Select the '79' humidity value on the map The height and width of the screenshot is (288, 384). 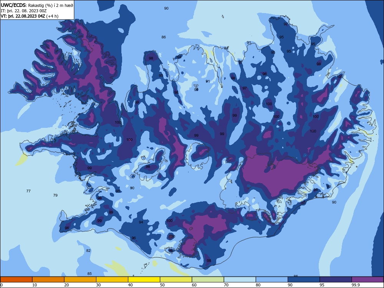tap(55, 195)
